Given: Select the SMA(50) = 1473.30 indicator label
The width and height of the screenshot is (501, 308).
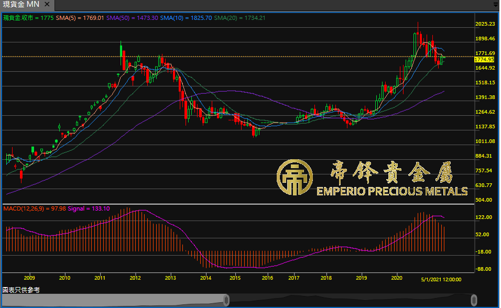Looking at the screenshot, I should click(132, 18).
